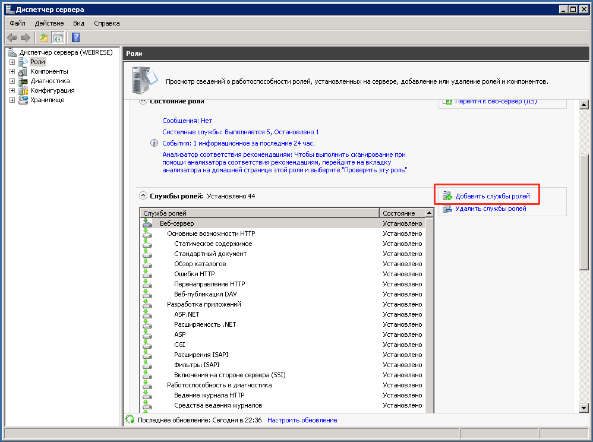
Task: Collapse the Службы ролей section
Action: (143, 195)
